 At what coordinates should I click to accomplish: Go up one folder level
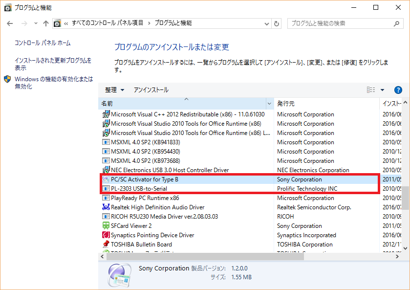coord(46,23)
